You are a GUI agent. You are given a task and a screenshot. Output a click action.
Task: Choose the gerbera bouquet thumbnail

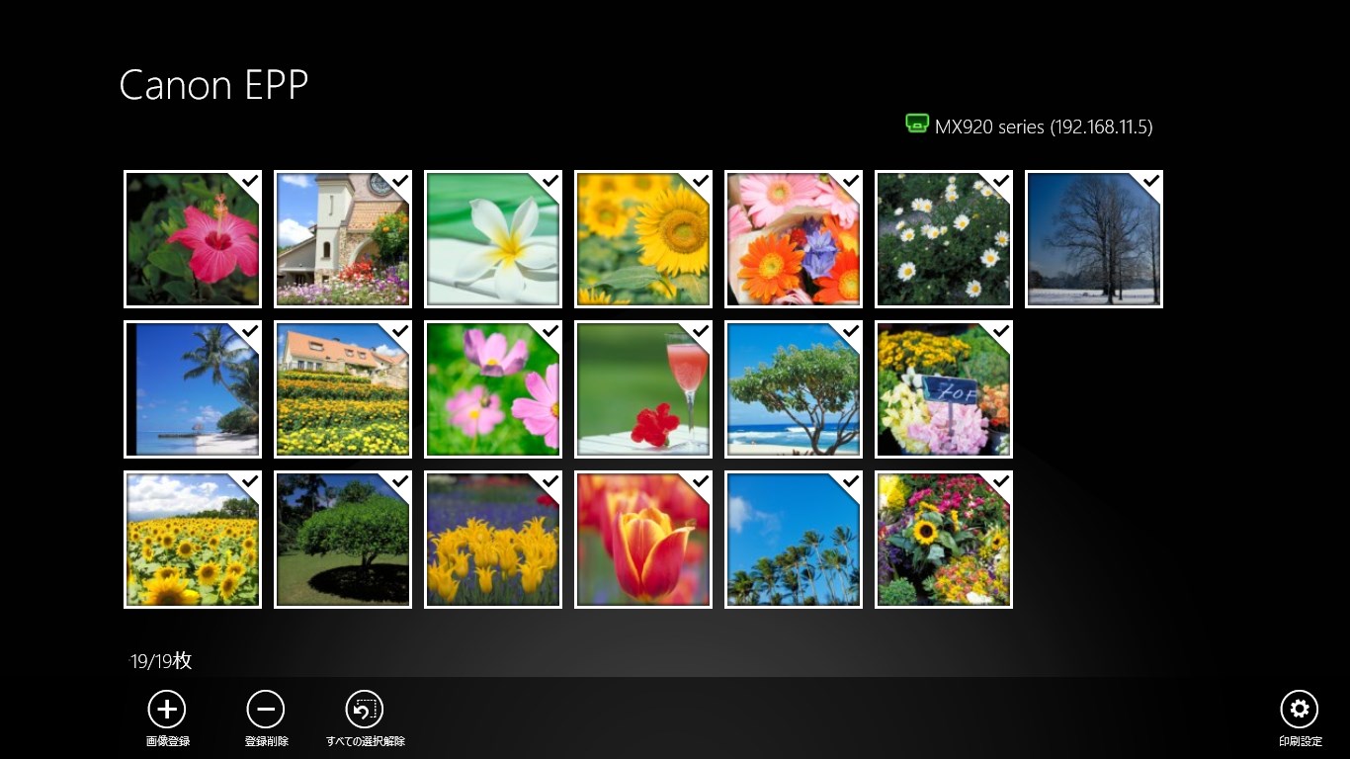tap(794, 239)
